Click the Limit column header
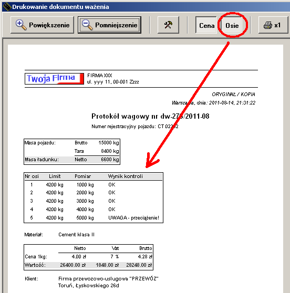Image resolution: width=290 pixels, height=293 pixels. (55, 176)
